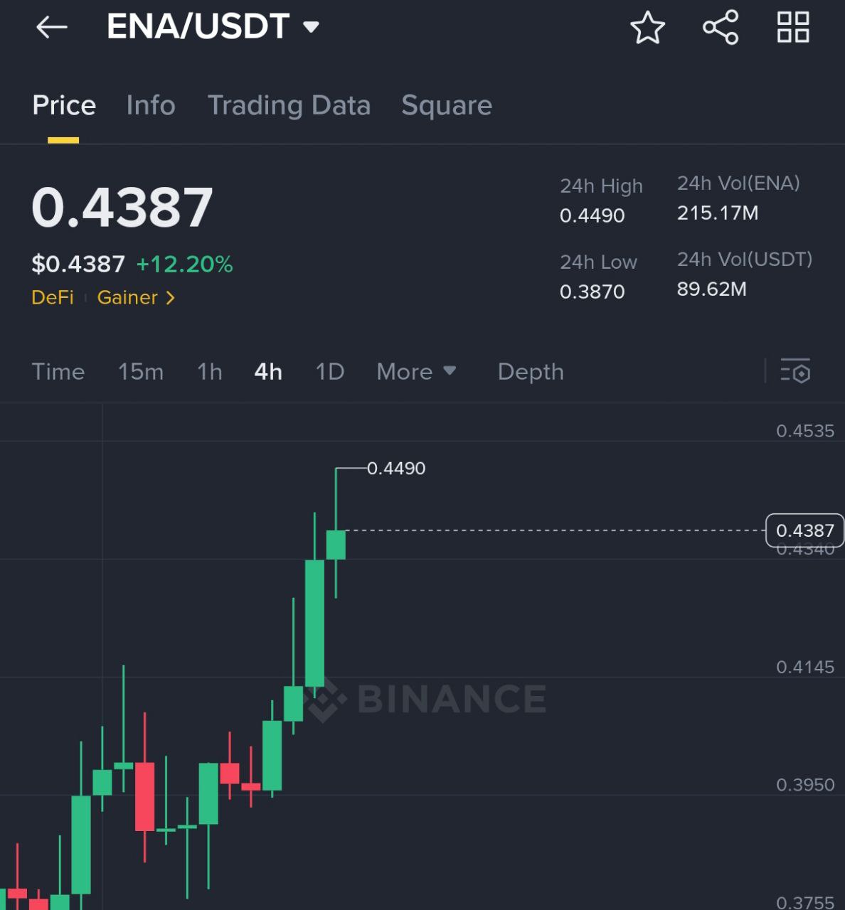Image resolution: width=845 pixels, height=910 pixels.
Task: Expand the More timeframes dropdown
Action: point(416,371)
